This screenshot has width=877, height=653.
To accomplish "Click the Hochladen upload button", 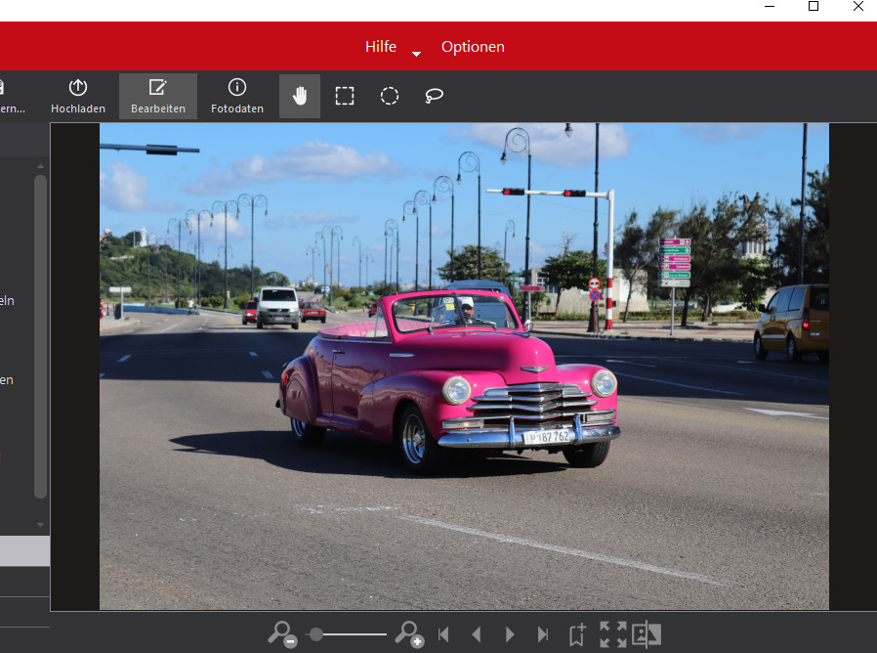I will (78, 96).
